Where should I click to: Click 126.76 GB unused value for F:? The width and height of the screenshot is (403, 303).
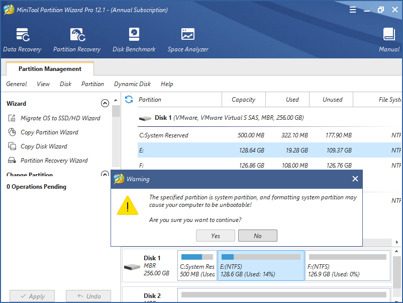point(339,165)
